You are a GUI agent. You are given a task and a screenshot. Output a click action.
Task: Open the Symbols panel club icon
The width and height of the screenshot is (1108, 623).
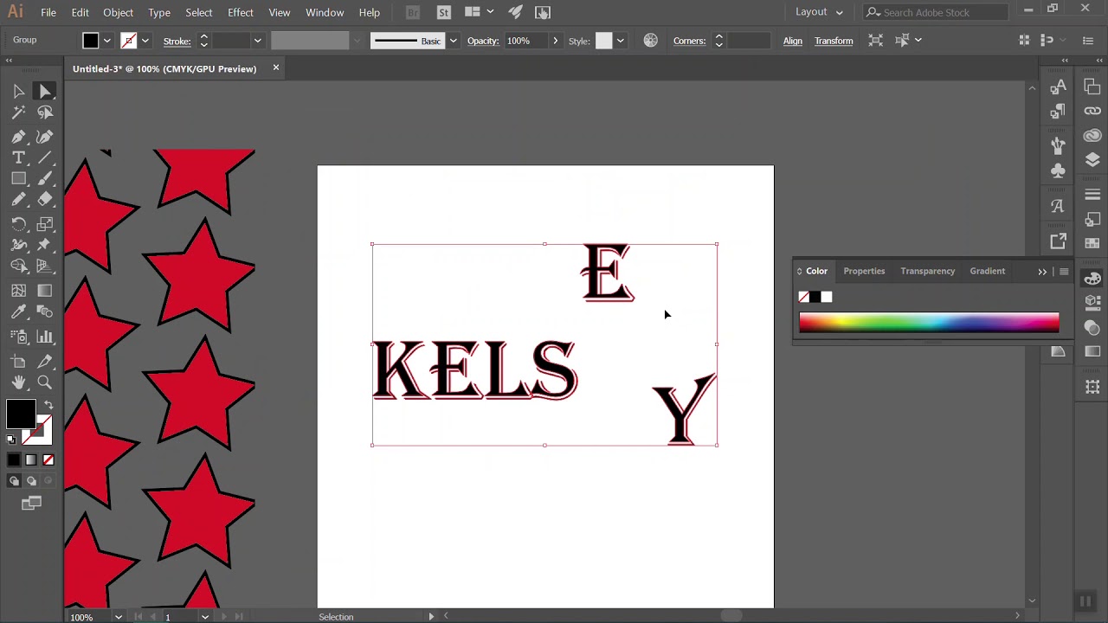(1058, 171)
